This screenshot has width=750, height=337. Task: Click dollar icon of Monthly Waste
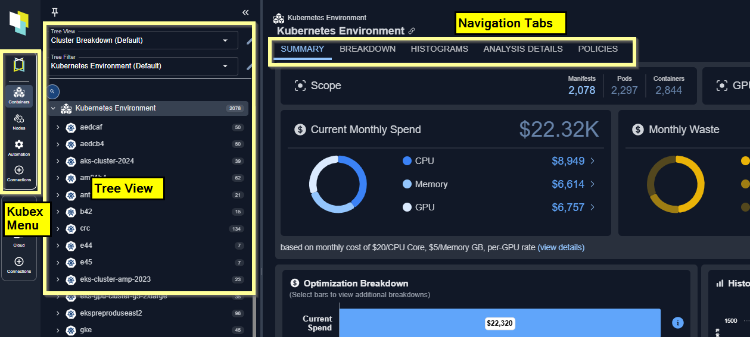click(638, 130)
